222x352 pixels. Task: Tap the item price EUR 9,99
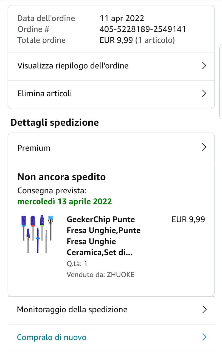pos(188,219)
